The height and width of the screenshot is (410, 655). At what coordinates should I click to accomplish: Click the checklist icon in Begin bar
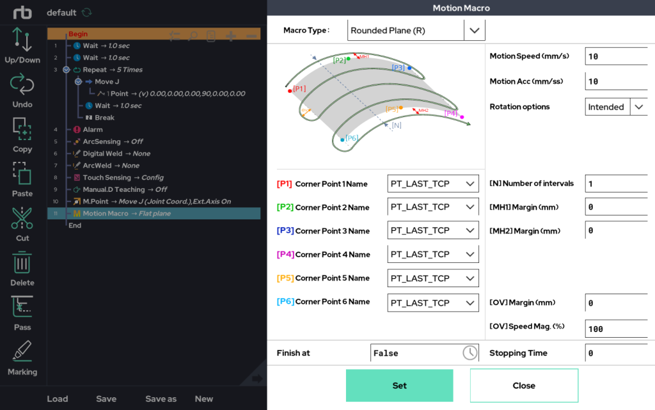click(175, 36)
